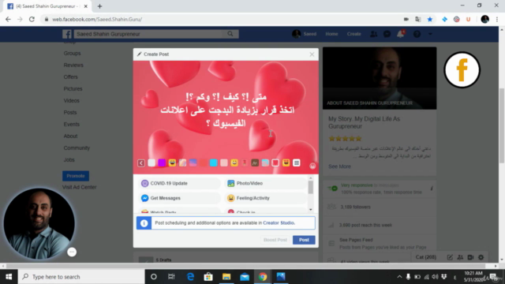Open the Microsoft Store taskbar icon
505x284 pixels.
208,277
